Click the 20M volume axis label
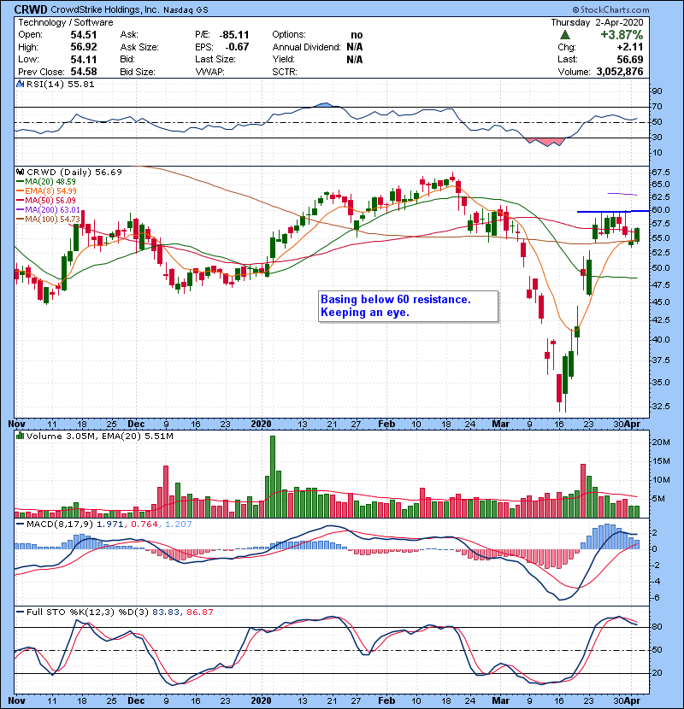684x709 pixels. pyautogui.click(x=660, y=442)
